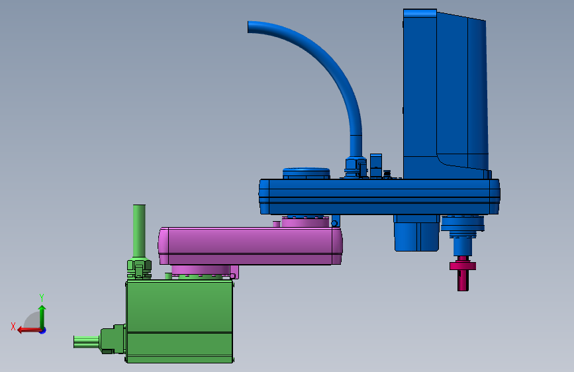Select the blue Z origin dot of triad
The width and height of the screenshot is (574, 372).
(x=43, y=330)
